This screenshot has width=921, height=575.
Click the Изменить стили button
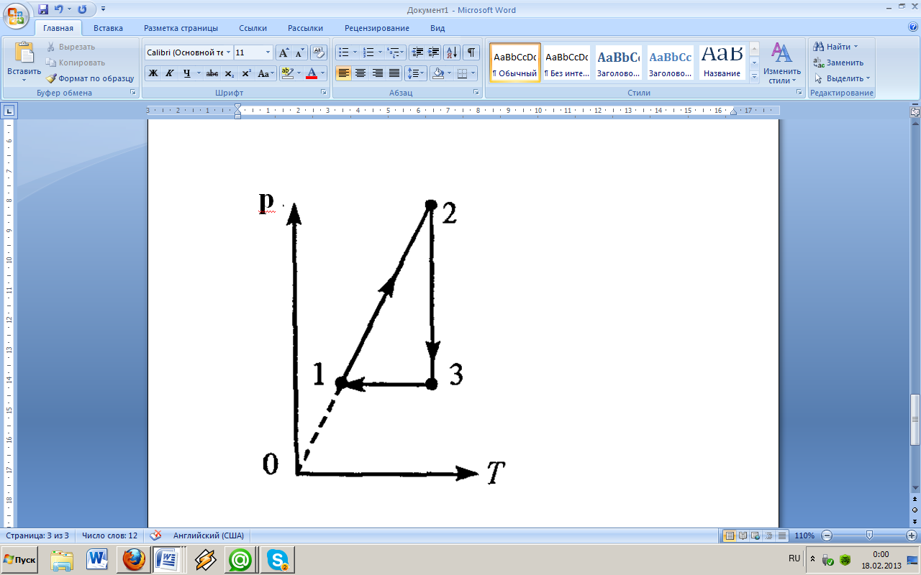point(781,63)
